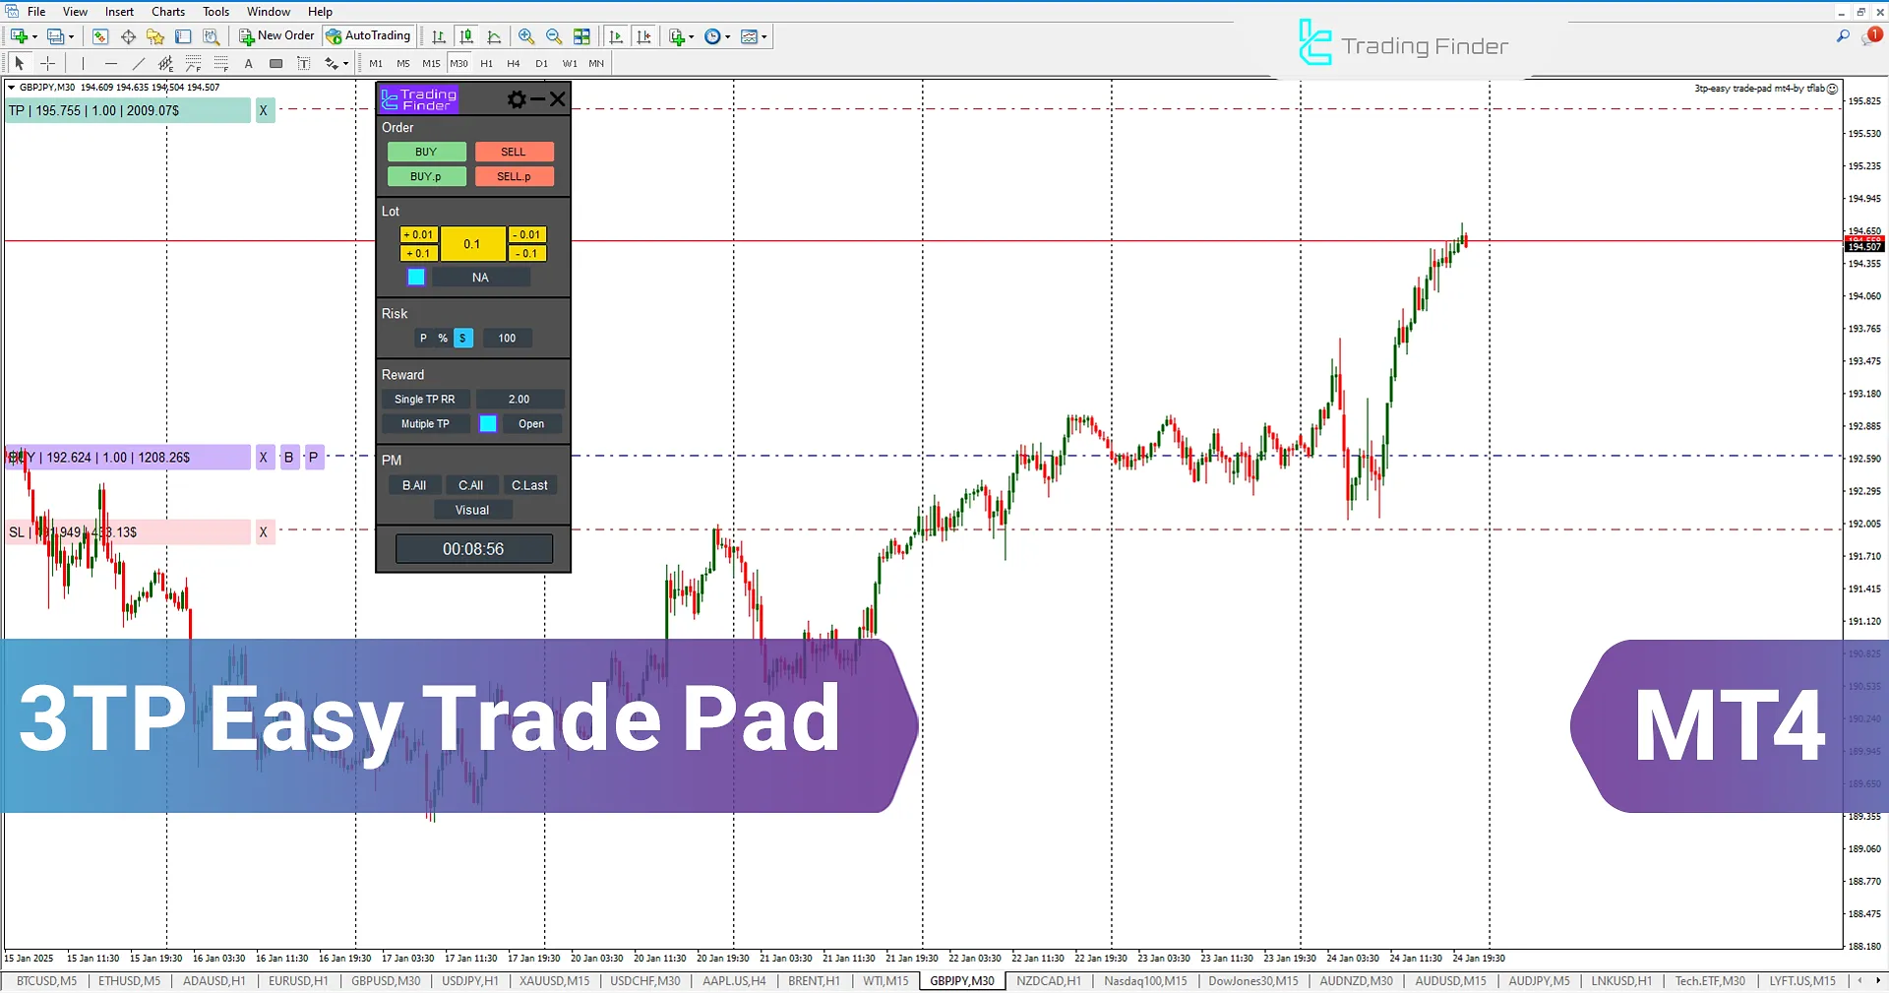Switch chart timeframe to M15
This screenshot has width=1889, height=995.
tap(431, 63)
